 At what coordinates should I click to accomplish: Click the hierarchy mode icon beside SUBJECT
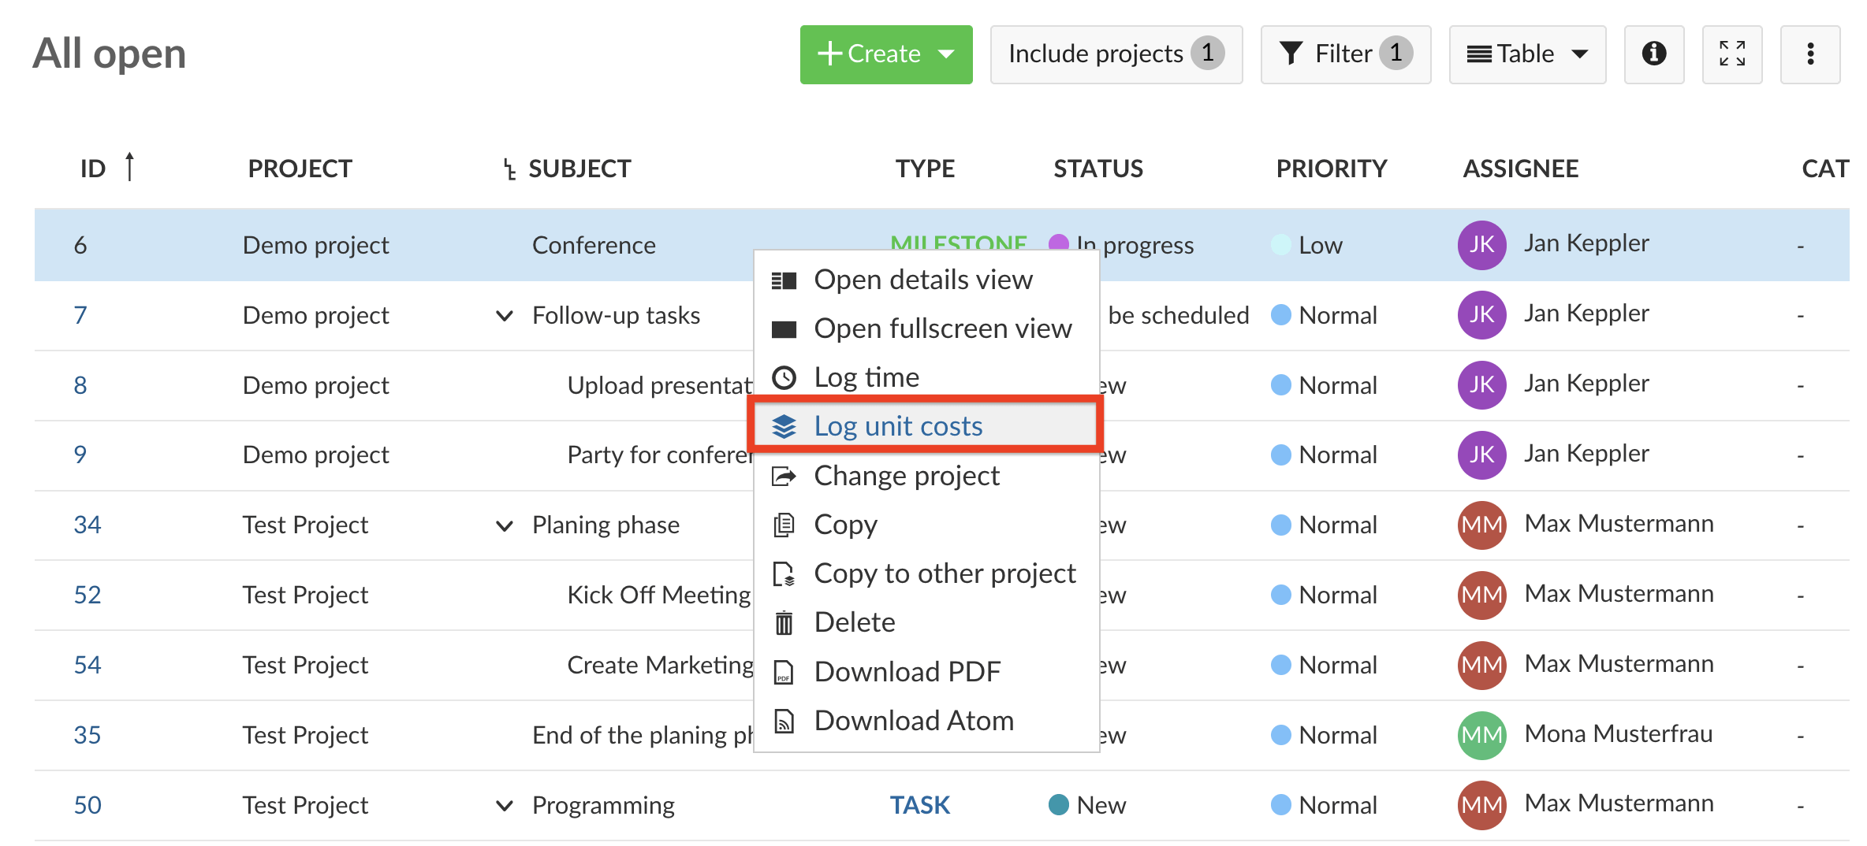tap(509, 169)
